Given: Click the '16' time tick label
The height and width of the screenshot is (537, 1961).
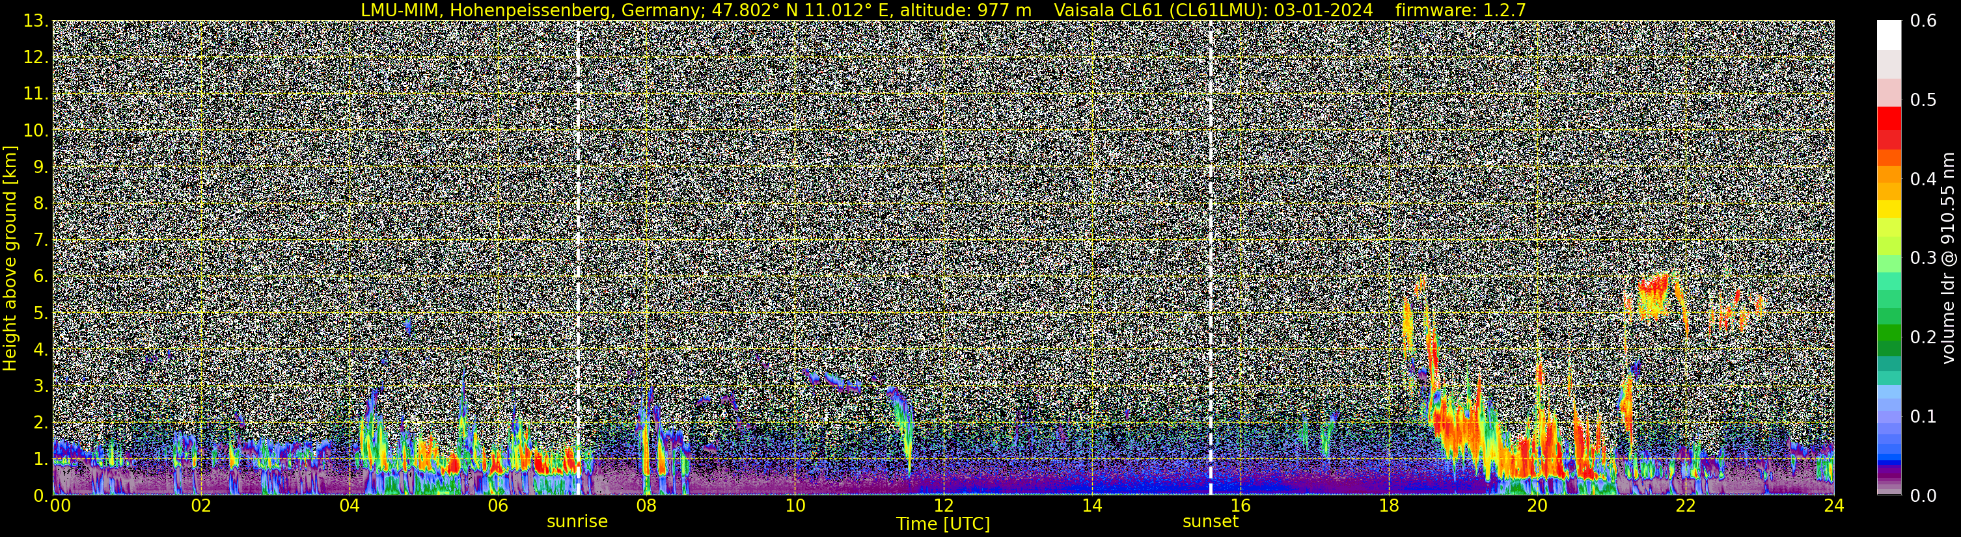Looking at the screenshot, I should coord(1240,506).
